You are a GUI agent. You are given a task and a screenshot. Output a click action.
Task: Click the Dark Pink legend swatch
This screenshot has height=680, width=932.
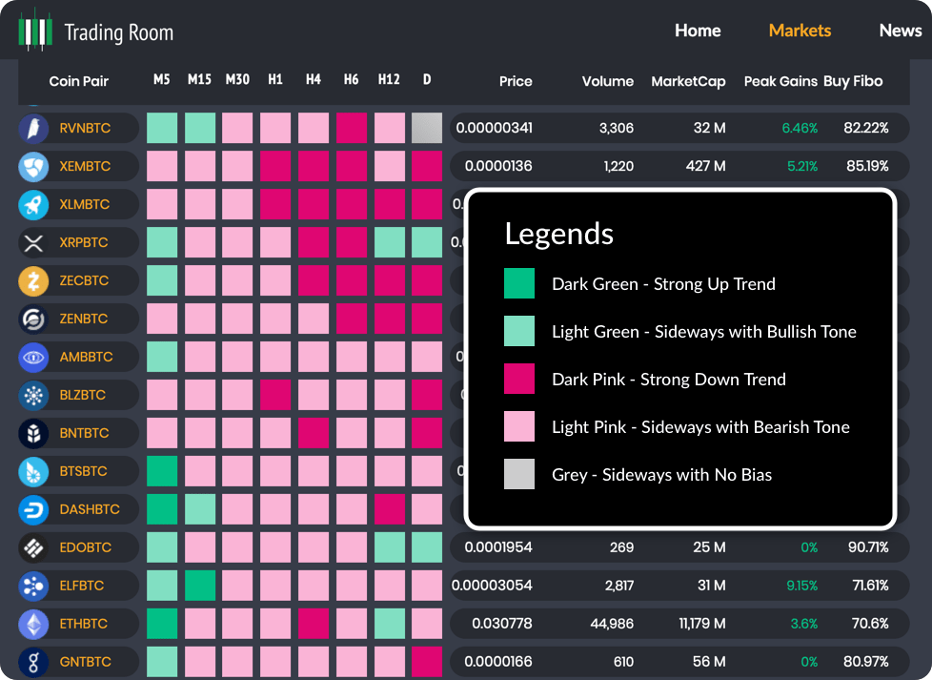519,379
